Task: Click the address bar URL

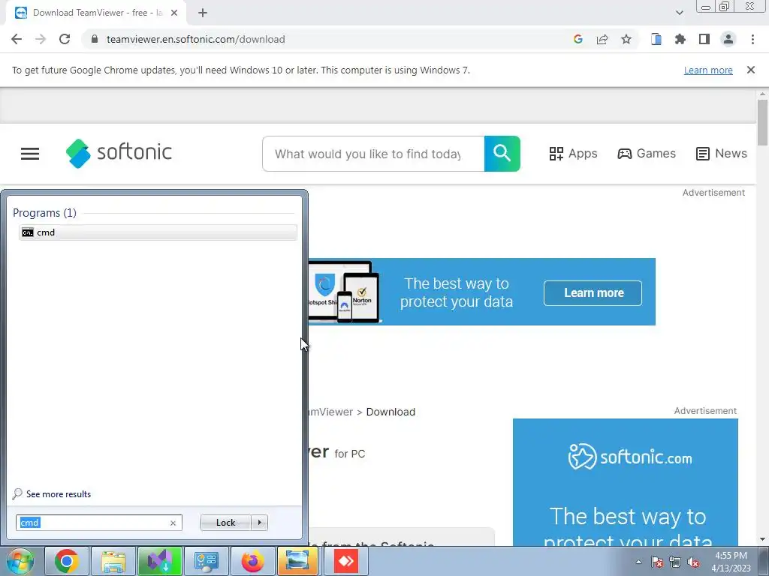Action: [196, 39]
